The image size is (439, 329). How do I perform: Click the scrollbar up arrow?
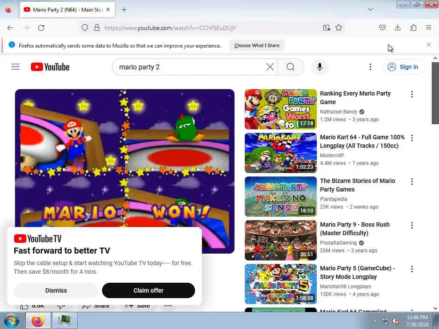435,58
